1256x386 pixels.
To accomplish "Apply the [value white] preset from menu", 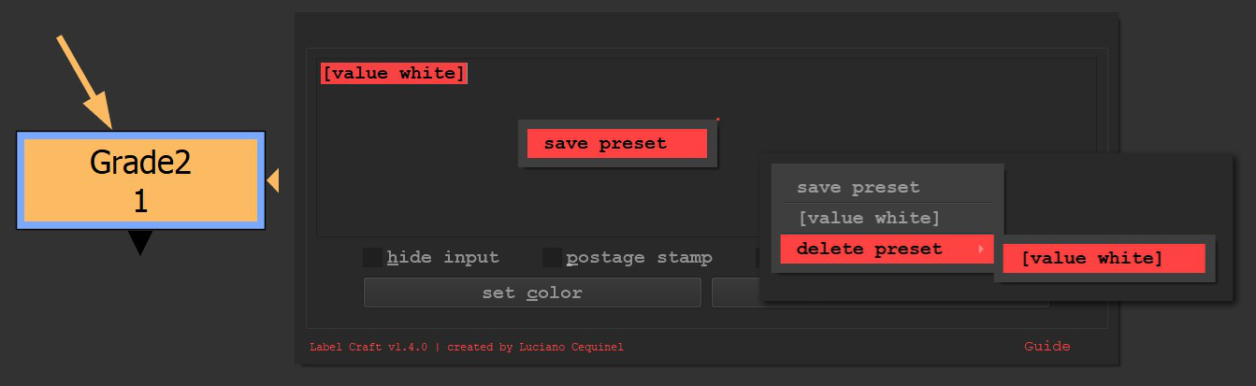I will [x=869, y=218].
